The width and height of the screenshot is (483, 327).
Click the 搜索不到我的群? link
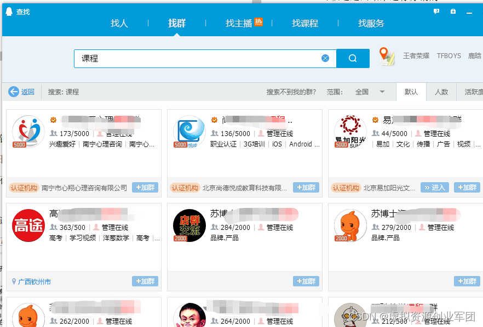[291, 92]
